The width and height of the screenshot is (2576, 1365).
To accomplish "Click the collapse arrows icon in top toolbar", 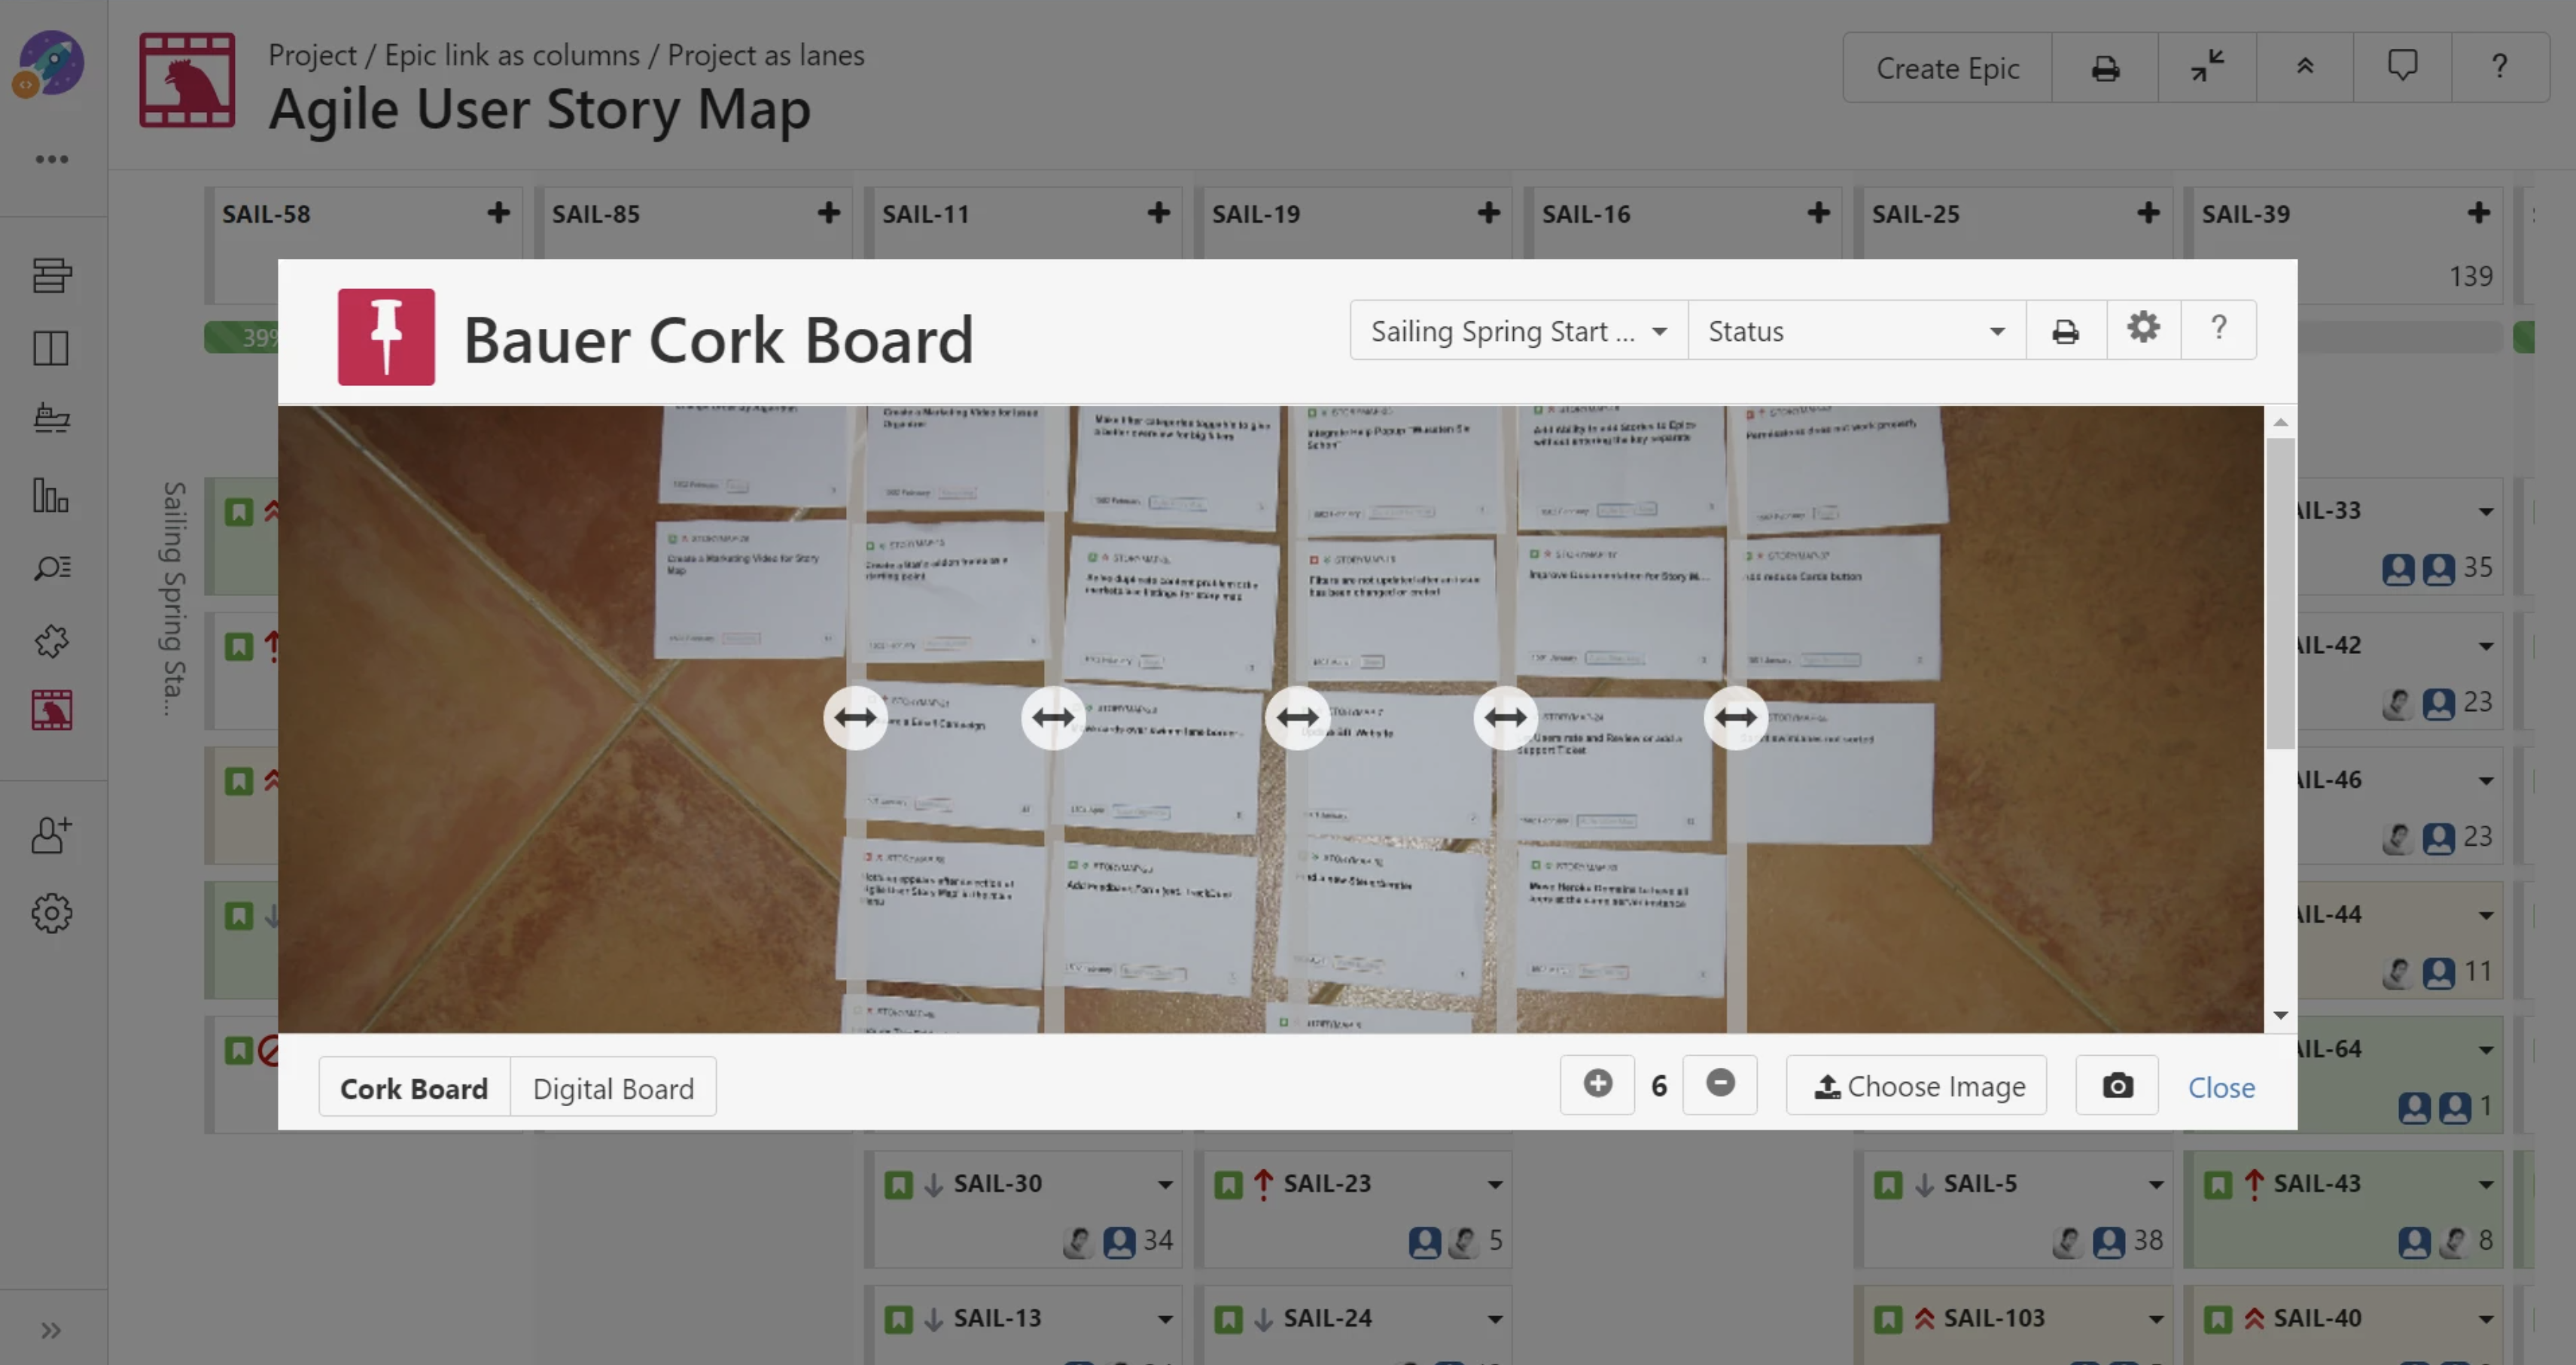I will tap(2206, 67).
